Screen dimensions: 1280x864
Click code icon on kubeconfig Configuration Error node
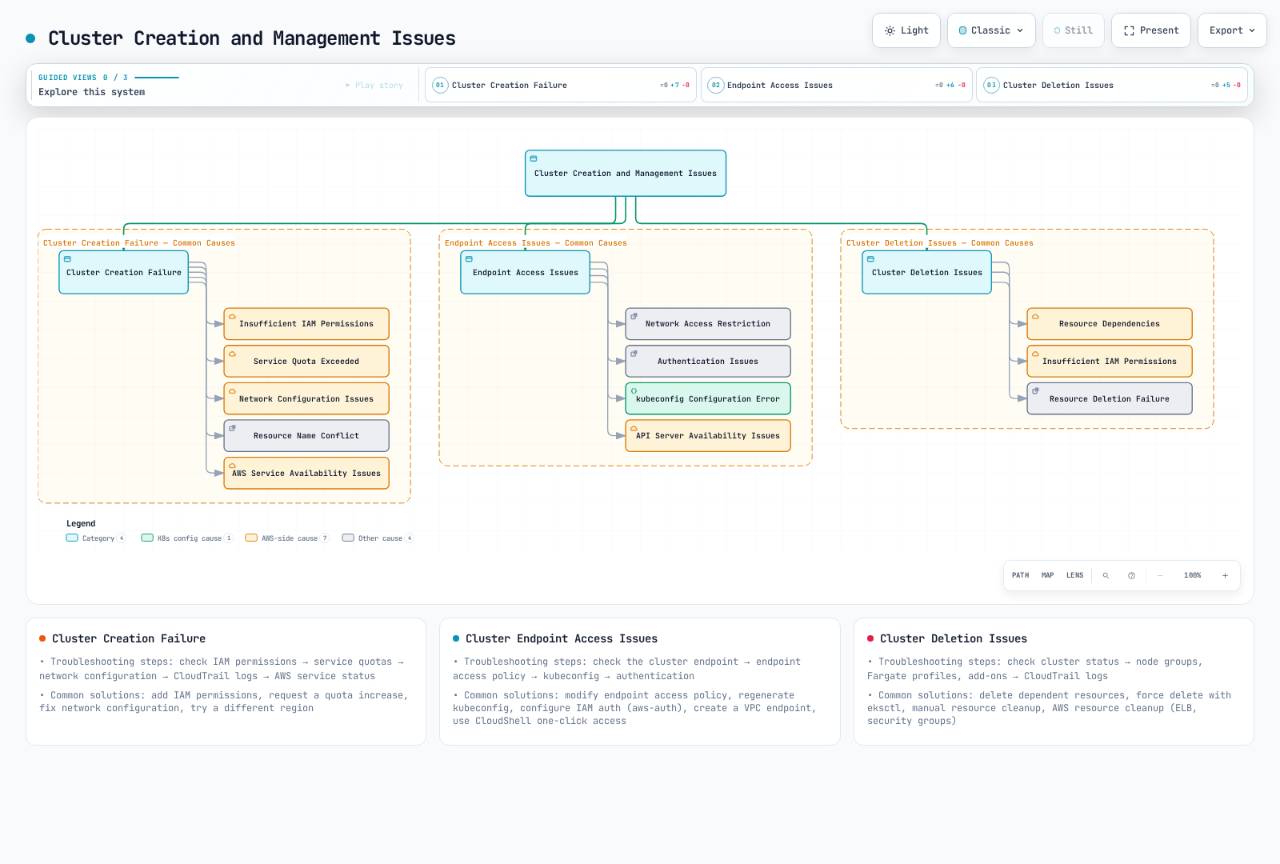coord(634,390)
